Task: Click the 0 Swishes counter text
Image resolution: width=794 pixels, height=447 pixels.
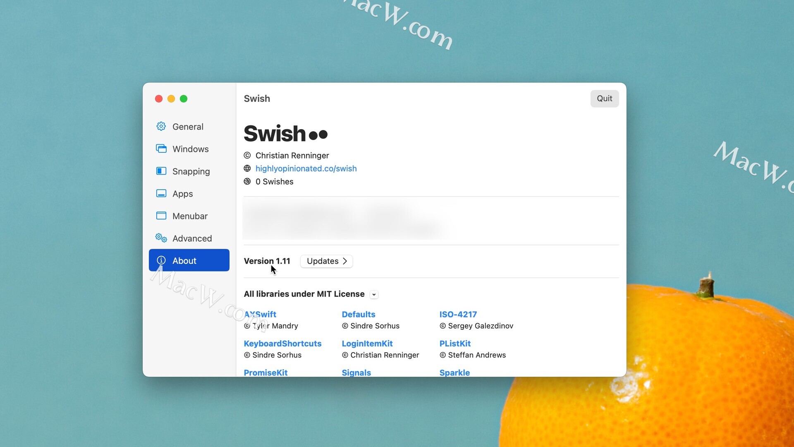Action: coord(275,182)
